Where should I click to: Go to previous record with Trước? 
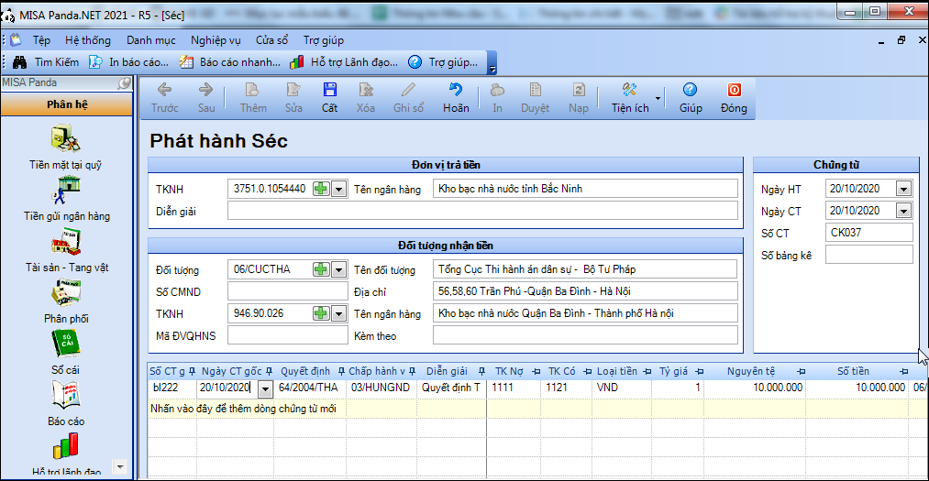(x=164, y=98)
